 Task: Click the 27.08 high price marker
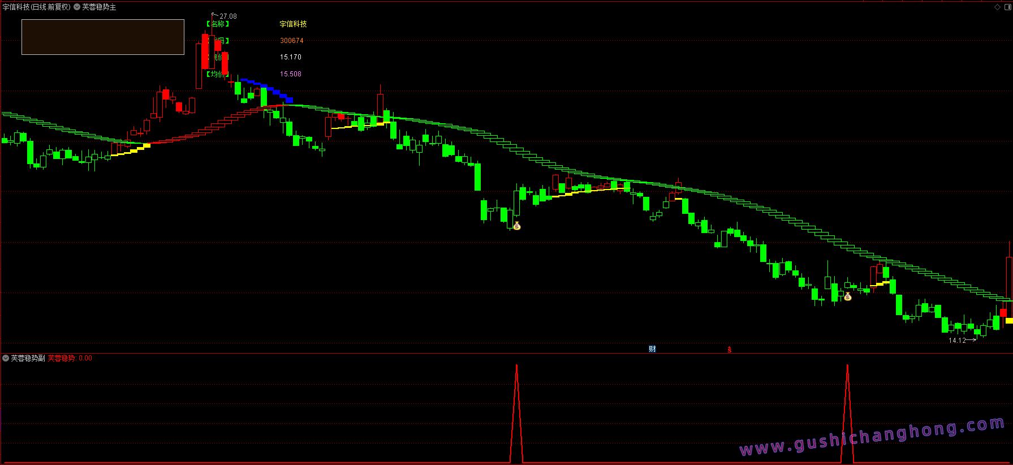click(x=228, y=16)
